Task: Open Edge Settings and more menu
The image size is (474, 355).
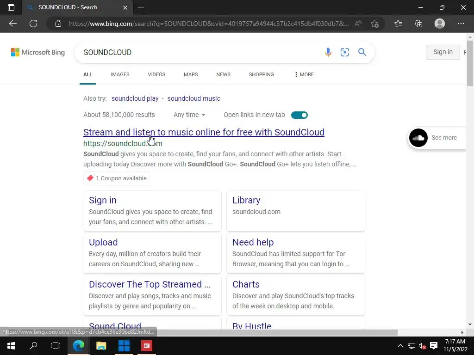Action: click(x=461, y=24)
